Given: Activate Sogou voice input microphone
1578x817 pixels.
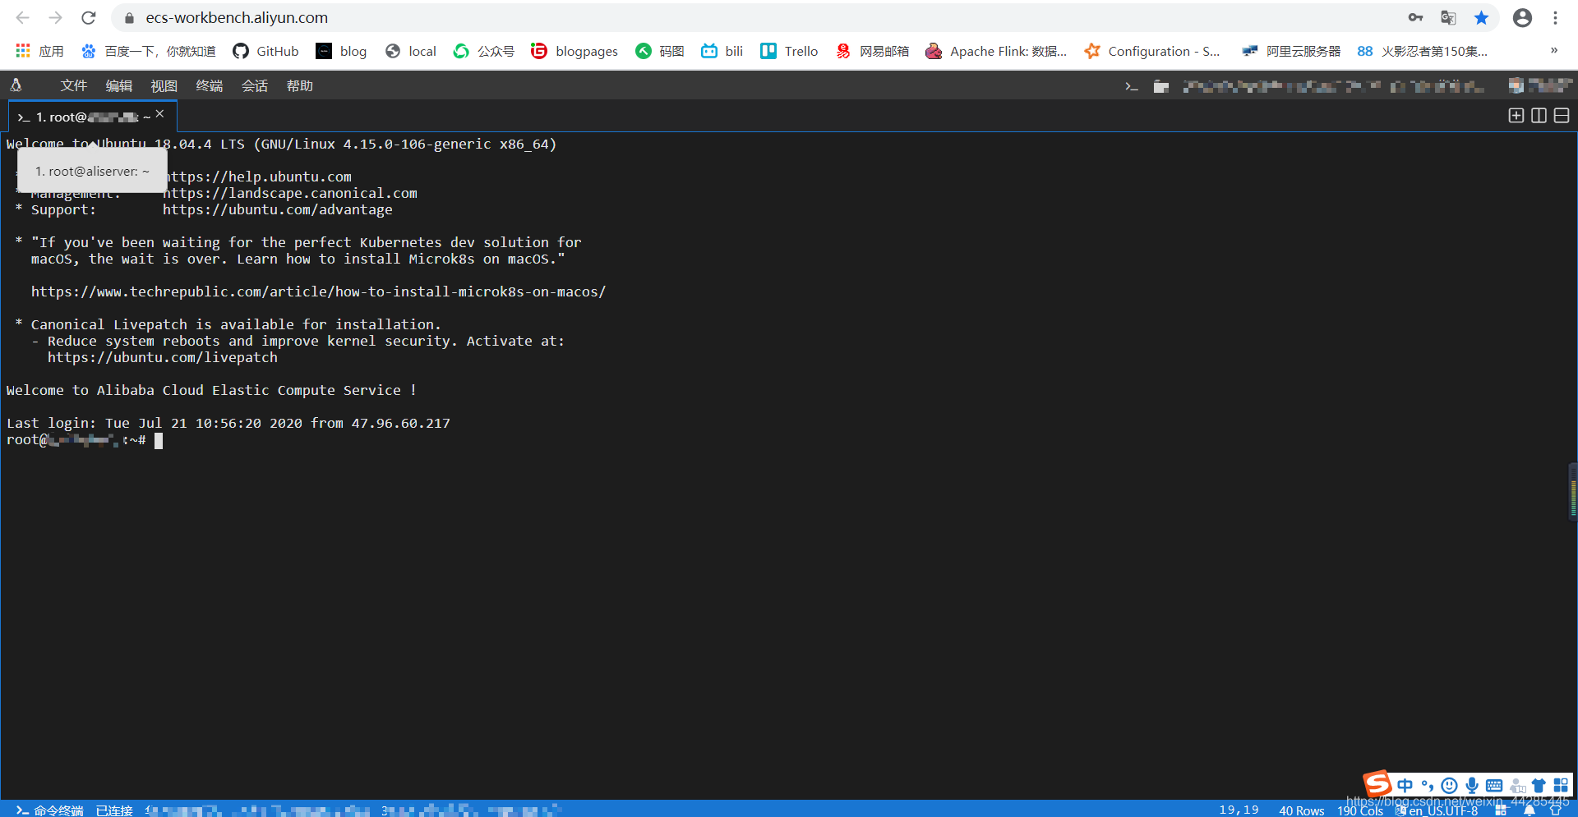Looking at the screenshot, I should 1472,785.
